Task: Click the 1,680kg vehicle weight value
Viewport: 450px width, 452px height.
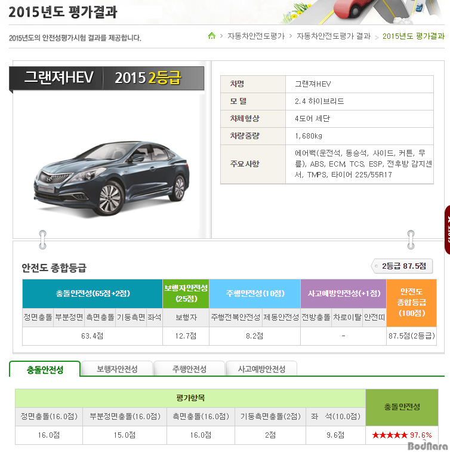Action: click(309, 136)
